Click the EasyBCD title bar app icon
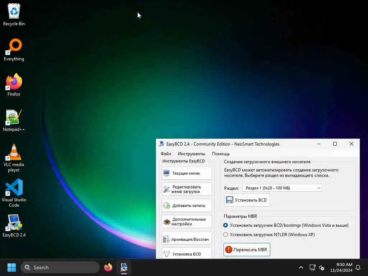The image size is (368, 276). click(161, 144)
